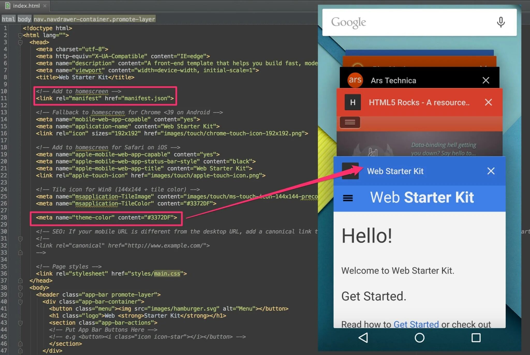This screenshot has height=355, width=530.
Task: Tap the Get Started. heading in page preview
Action: [373, 296]
